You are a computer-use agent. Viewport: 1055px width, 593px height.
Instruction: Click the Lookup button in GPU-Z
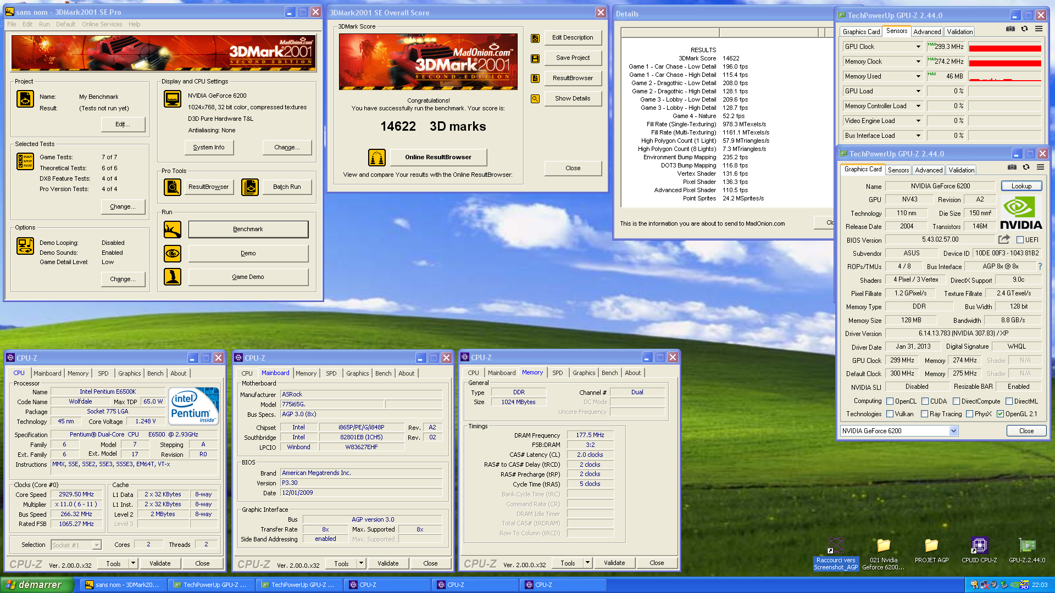(1021, 186)
